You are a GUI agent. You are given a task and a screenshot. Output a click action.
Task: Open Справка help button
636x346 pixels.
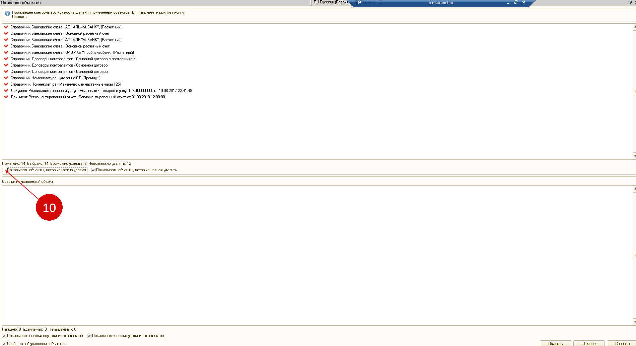[622, 343]
